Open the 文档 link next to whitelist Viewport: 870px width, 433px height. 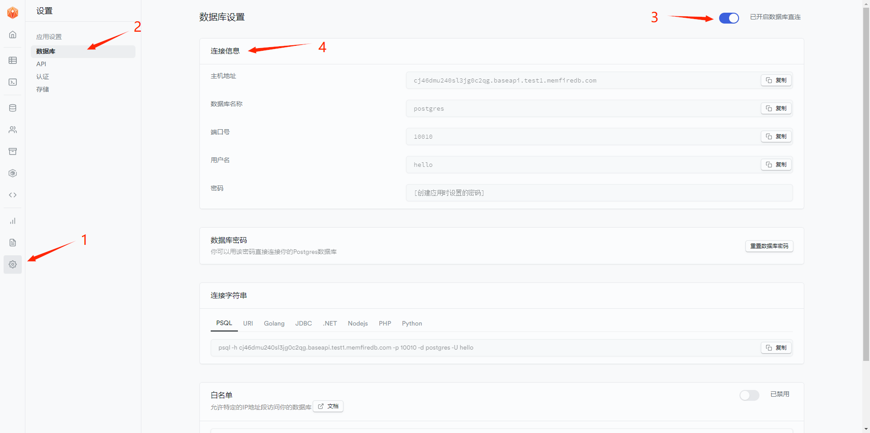(328, 406)
